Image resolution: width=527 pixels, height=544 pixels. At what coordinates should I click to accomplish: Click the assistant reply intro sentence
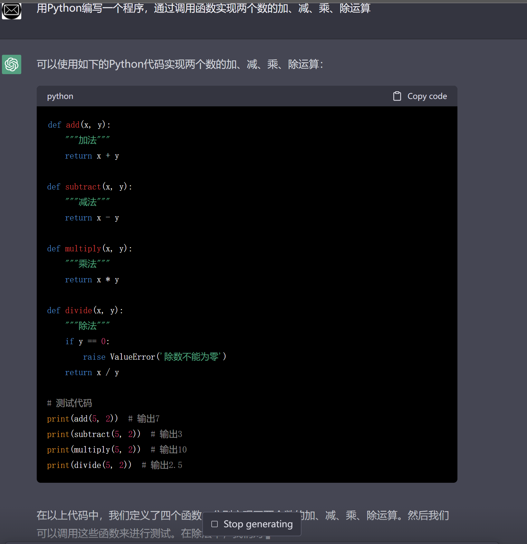180,64
